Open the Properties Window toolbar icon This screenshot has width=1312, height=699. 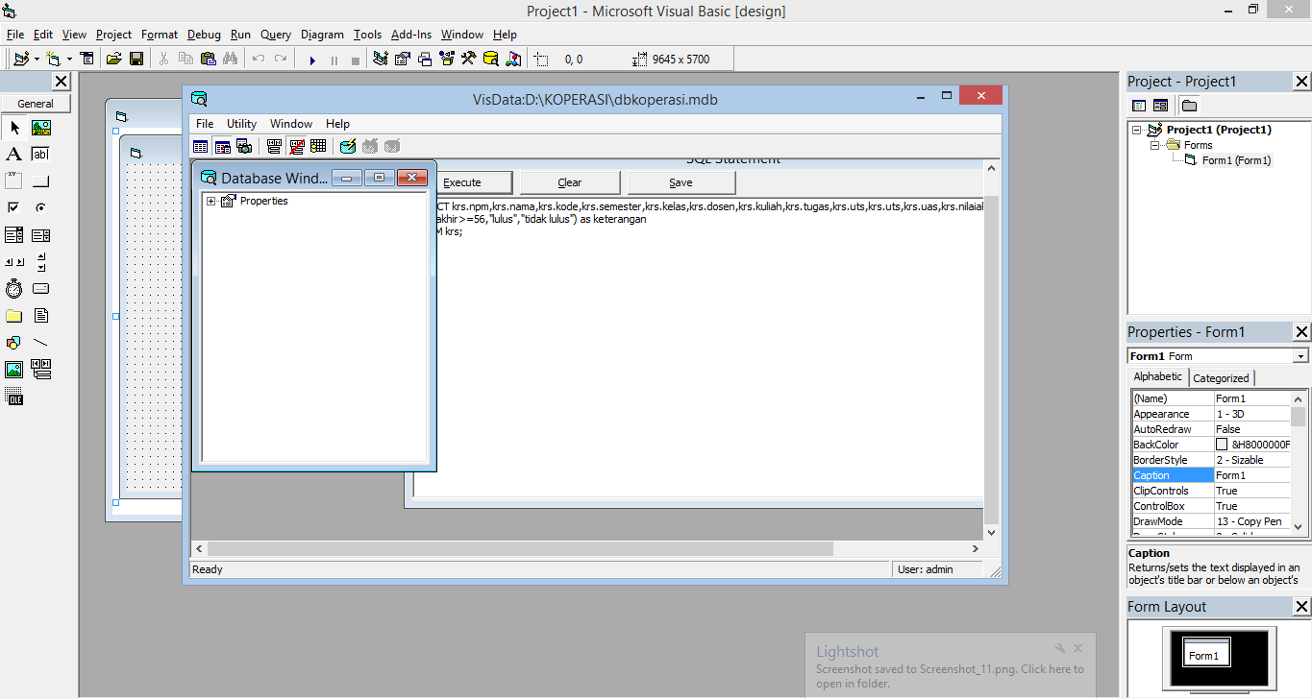[403, 60]
